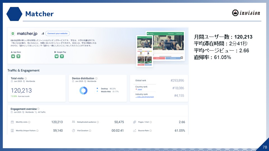This screenshot has height=151, width=269.
Task: Click the Bounce Rate chart icon
Action: pos(134,131)
